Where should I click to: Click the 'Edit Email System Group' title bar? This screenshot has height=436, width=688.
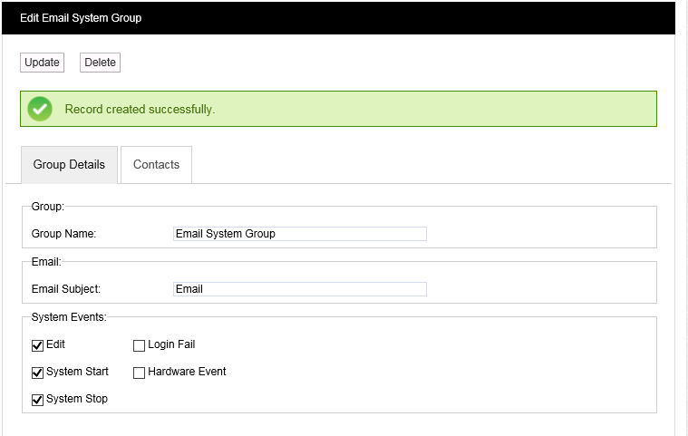point(81,18)
